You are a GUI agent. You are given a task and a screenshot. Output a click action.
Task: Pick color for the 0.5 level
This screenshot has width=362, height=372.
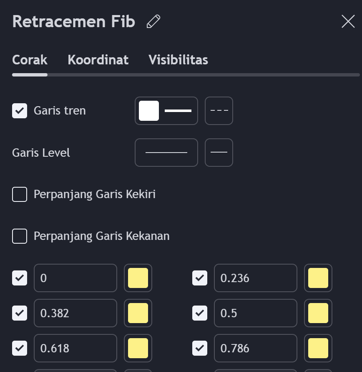click(x=318, y=313)
